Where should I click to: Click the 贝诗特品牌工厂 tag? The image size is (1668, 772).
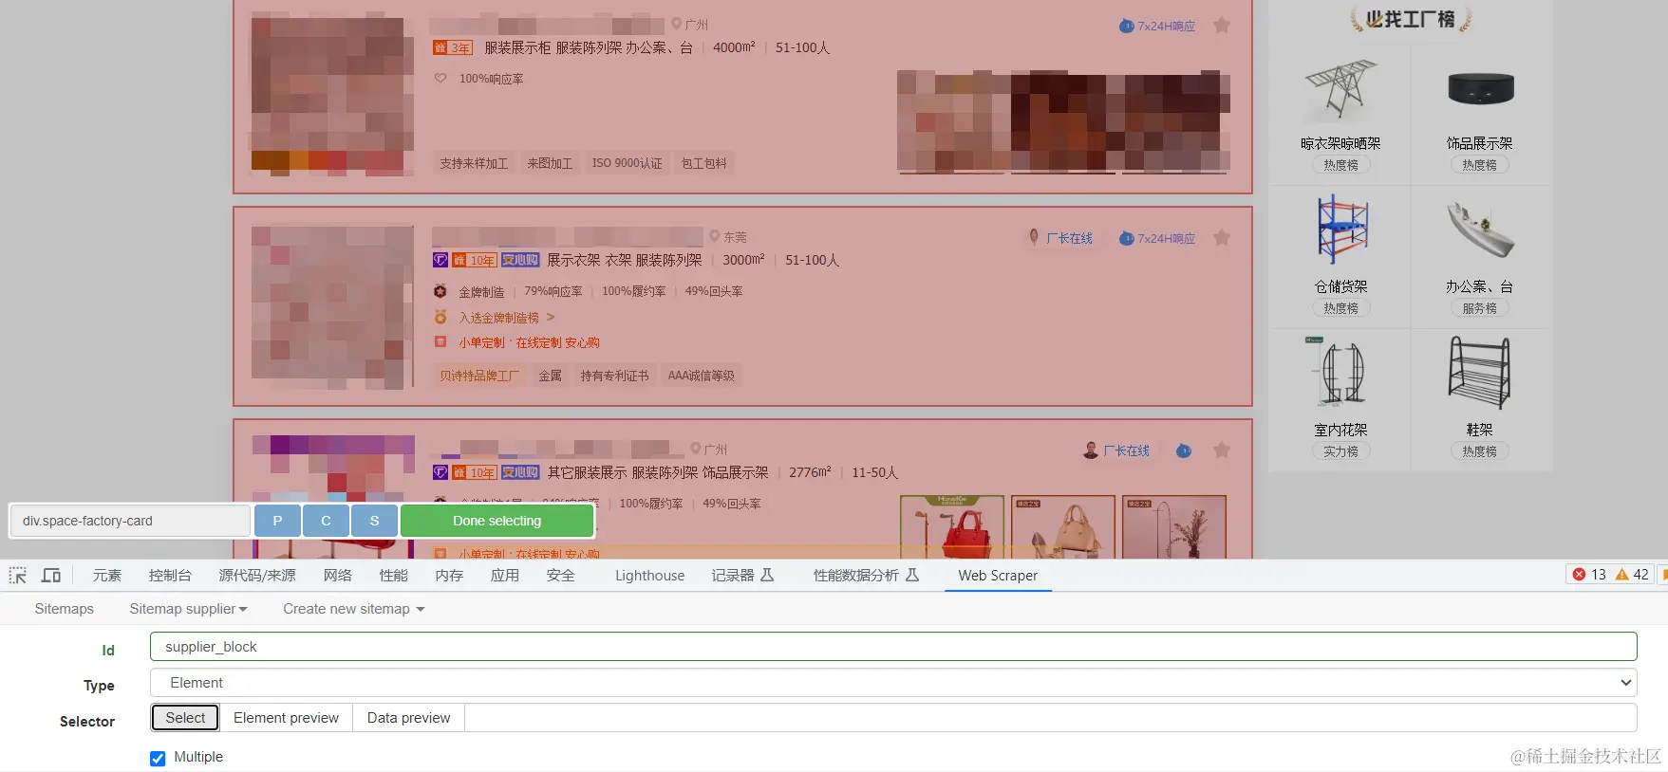(479, 376)
